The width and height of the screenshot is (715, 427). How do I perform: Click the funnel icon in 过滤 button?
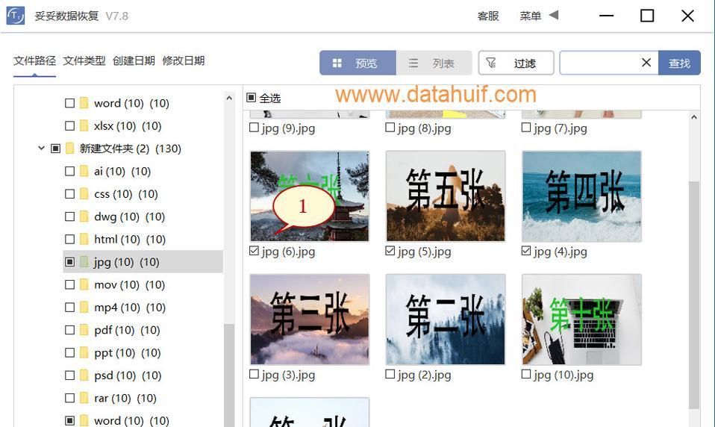coord(491,63)
